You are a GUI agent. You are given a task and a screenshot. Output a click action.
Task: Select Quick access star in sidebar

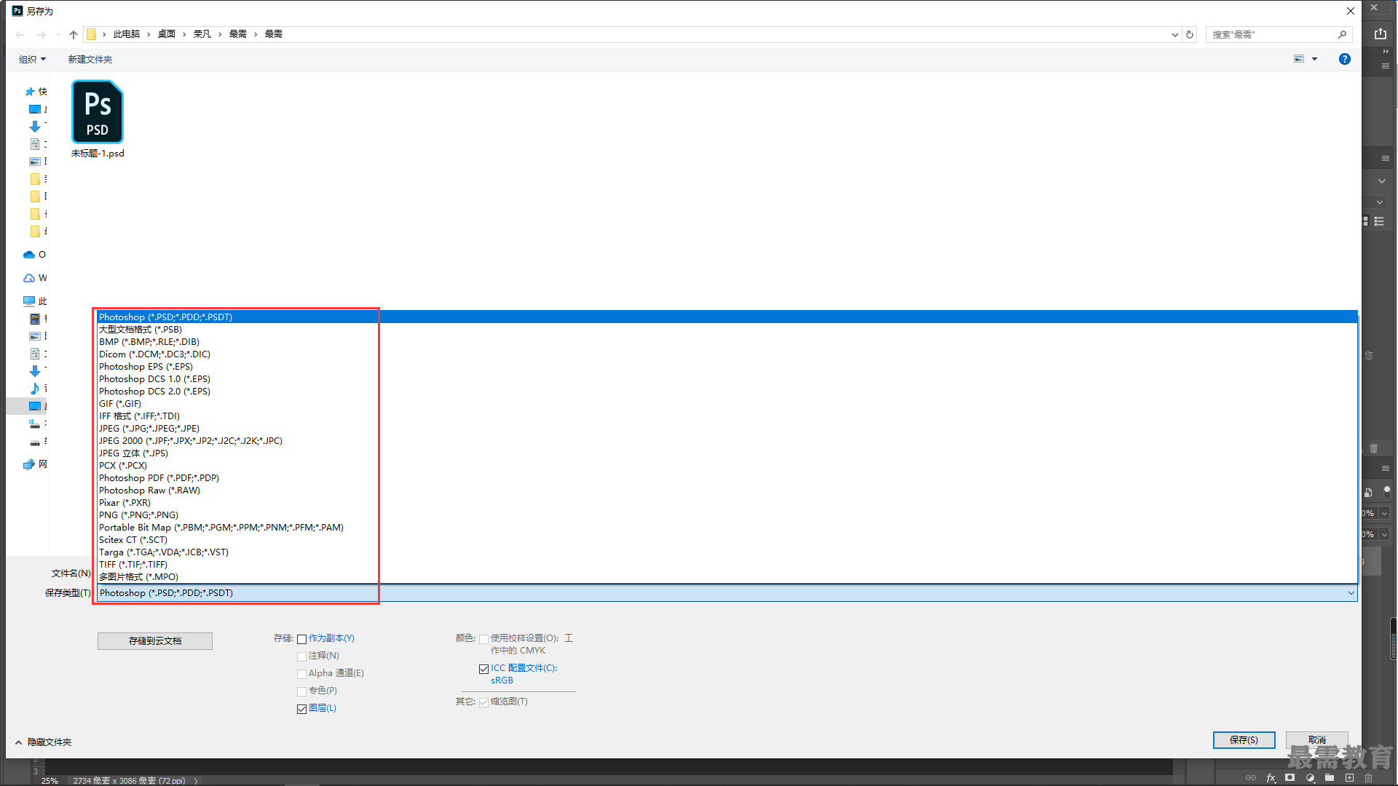click(x=30, y=92)
